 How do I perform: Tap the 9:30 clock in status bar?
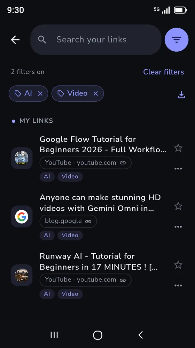[15, 10]
